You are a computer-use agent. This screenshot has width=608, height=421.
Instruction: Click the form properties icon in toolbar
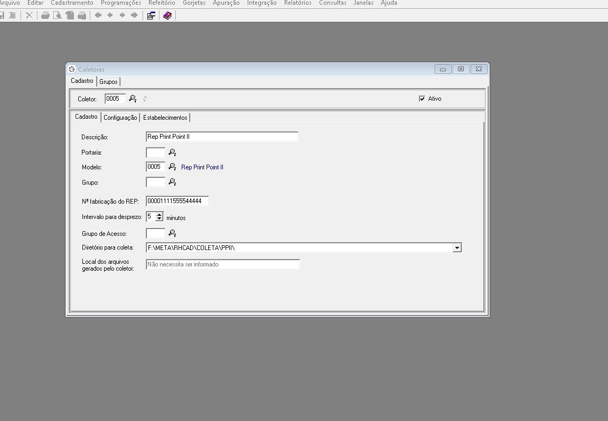(151, 15)
